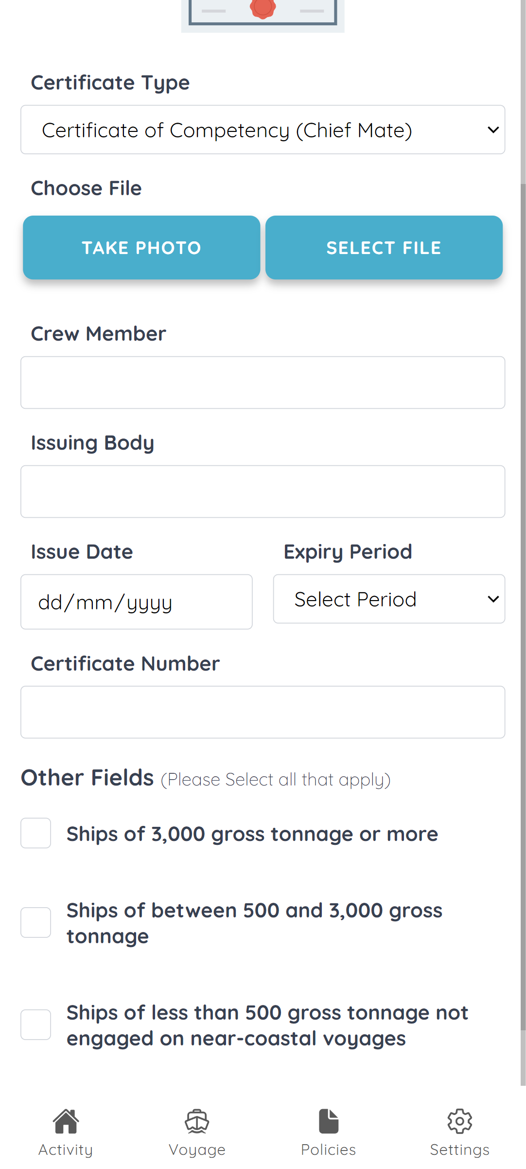
Task: Open the Certificate Type dropdown
Action: point(263,129)
